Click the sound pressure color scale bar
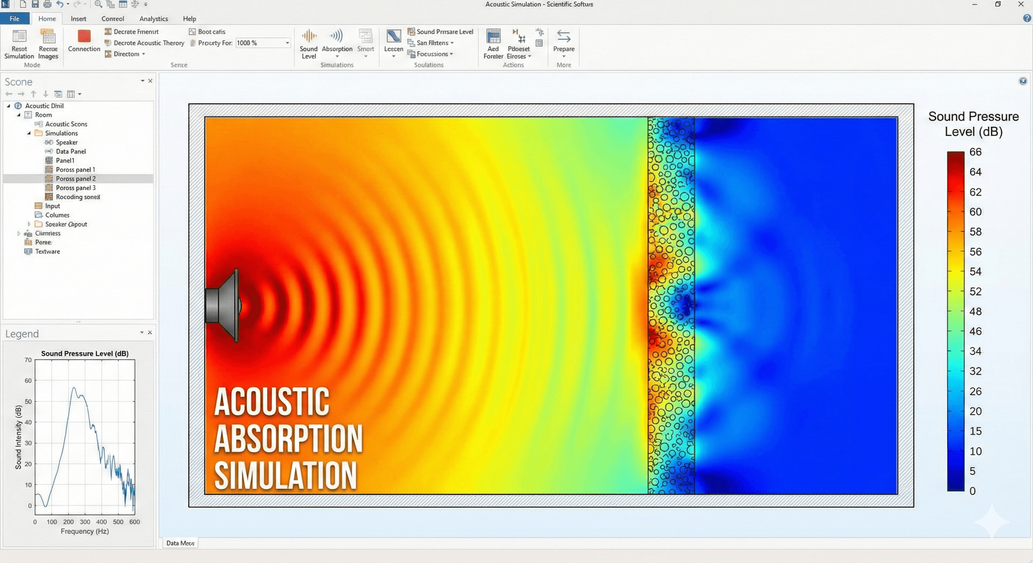The width and height of the screenshot is (1033, 563). coord(955,321)
